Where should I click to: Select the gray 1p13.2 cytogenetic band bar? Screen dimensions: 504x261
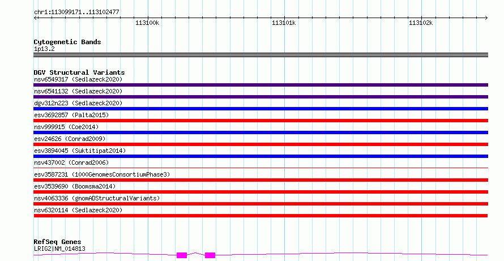click(x=260, y=55)
